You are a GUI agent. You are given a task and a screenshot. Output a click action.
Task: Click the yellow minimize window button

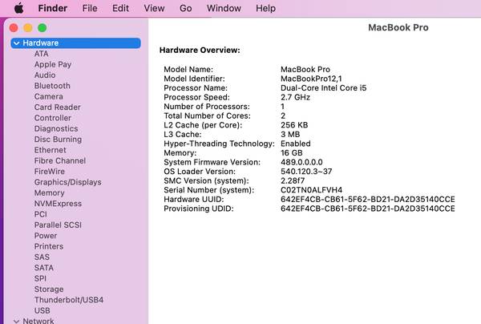pos(28,27)
